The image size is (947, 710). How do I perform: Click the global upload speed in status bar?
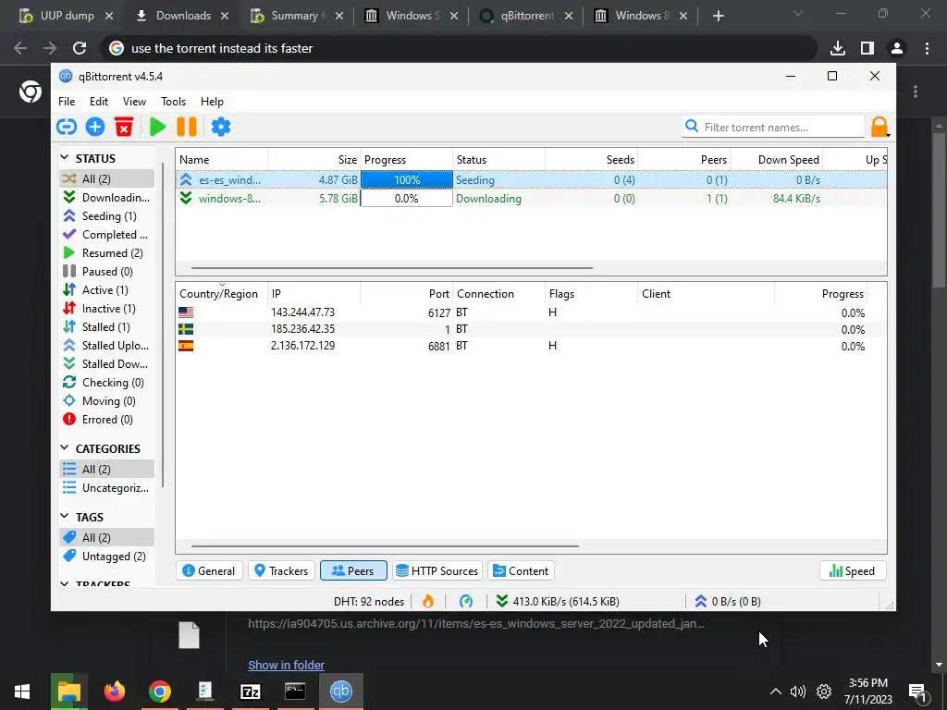(728, 601)
